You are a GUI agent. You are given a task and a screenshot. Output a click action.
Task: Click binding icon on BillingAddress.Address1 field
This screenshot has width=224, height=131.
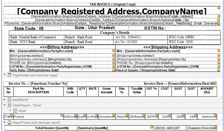[114, 55]
